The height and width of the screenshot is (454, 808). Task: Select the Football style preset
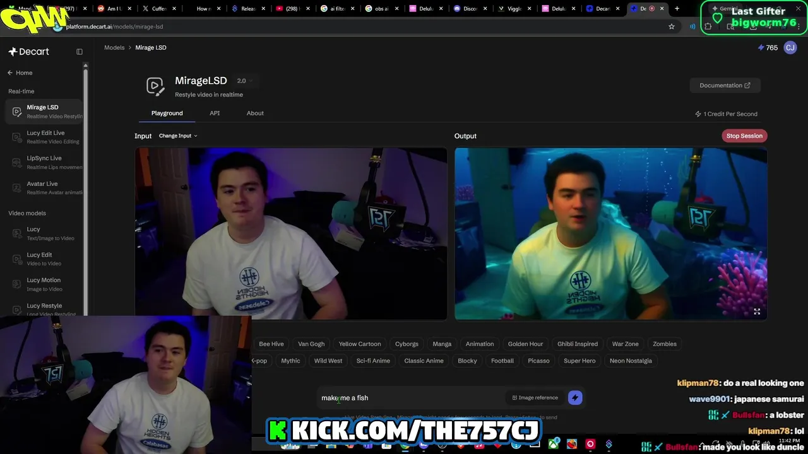(x=502, y=361)
